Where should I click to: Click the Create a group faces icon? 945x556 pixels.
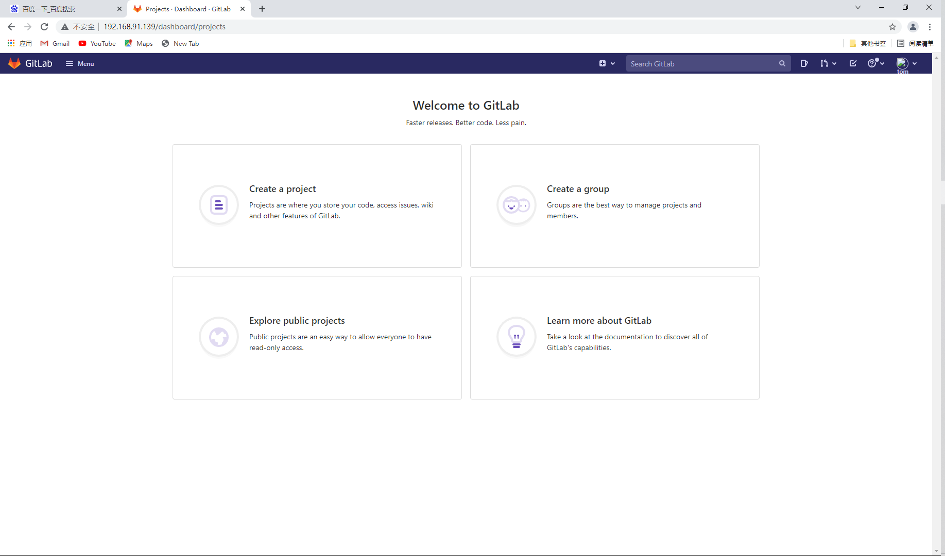pos(517,205)
